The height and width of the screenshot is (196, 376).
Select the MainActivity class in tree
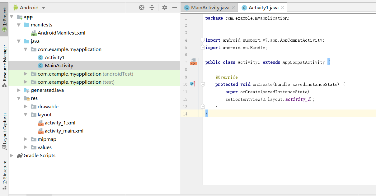pos(59,65)
